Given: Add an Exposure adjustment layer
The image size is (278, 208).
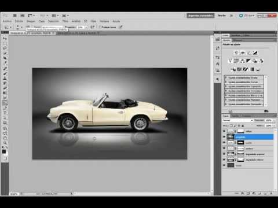Looking at the screenshot, I should tap(255, 53).
